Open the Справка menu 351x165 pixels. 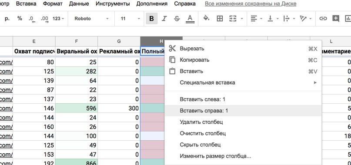[x=185, y=4]
